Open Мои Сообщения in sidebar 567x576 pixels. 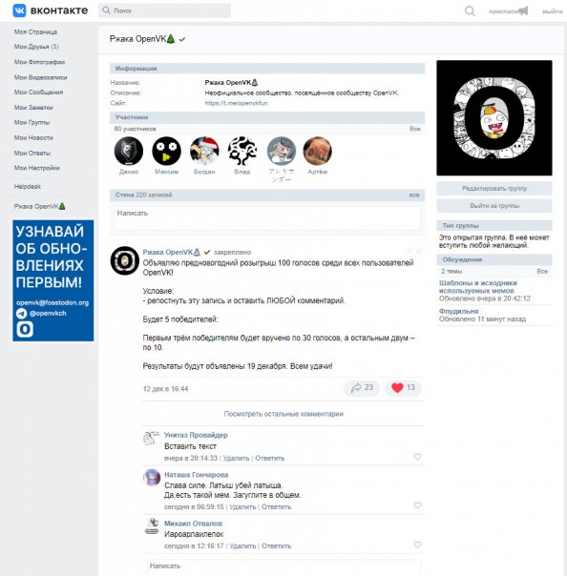[x=38, y=93]
